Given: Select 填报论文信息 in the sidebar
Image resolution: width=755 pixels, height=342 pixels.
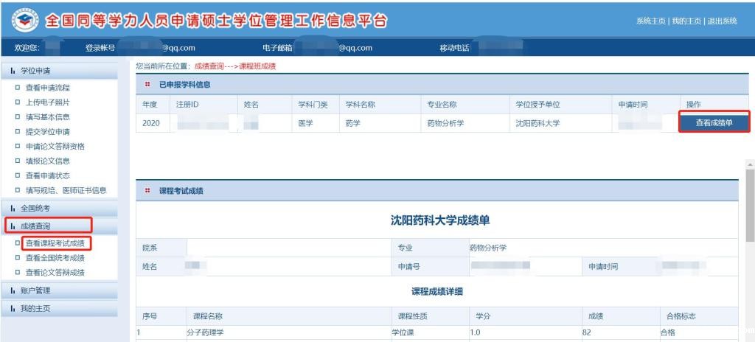Looking at the screenshot, I should pos(48,161).
